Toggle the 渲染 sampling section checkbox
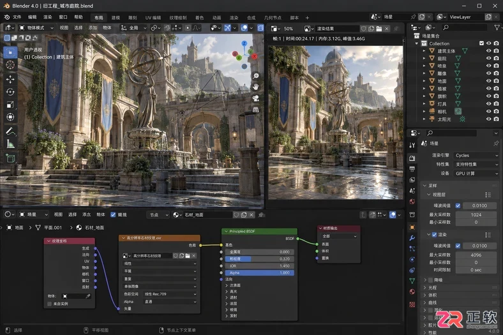503x335 pixels. 434,235
